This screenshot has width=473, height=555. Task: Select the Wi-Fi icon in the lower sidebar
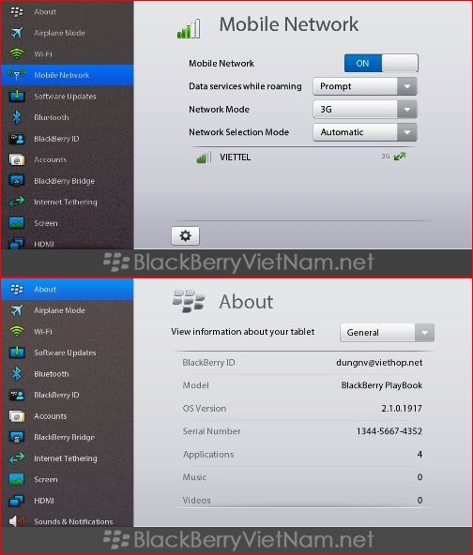tap(17, 332)
